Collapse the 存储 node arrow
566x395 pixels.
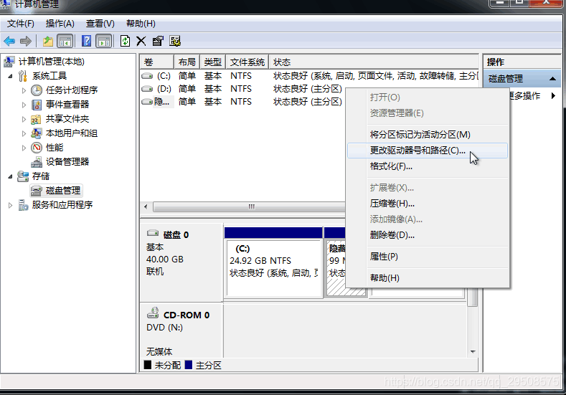[x=11, y=176]
